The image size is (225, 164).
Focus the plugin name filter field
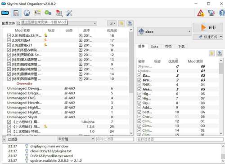pyautogui.click(x=180, y=139)
